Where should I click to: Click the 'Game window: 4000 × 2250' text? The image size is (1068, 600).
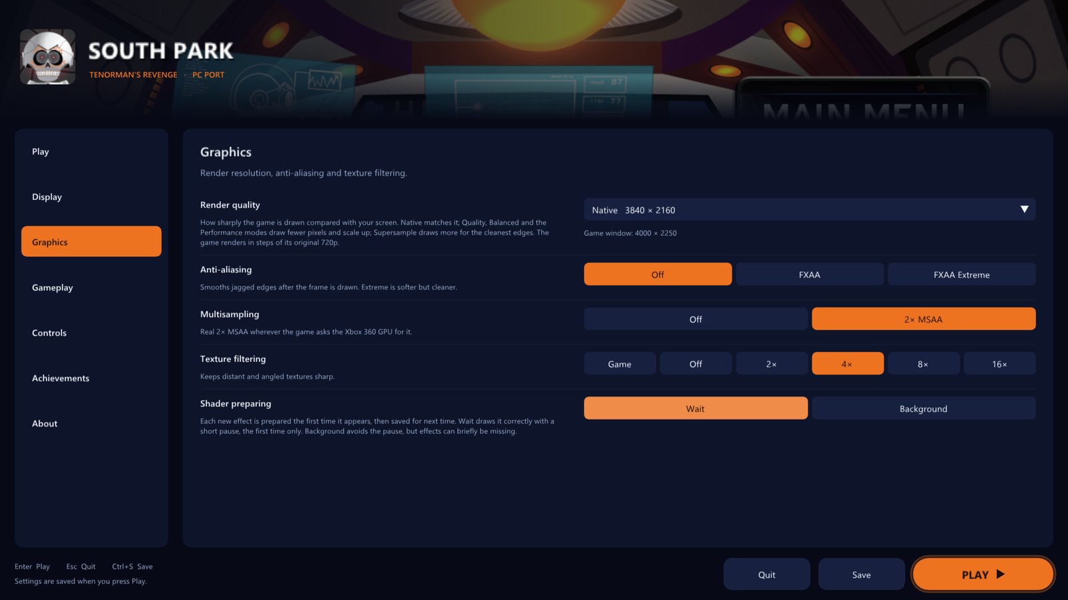point(630,233)
